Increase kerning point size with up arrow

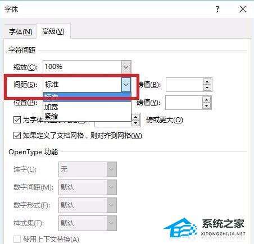[x=136, y=117]
